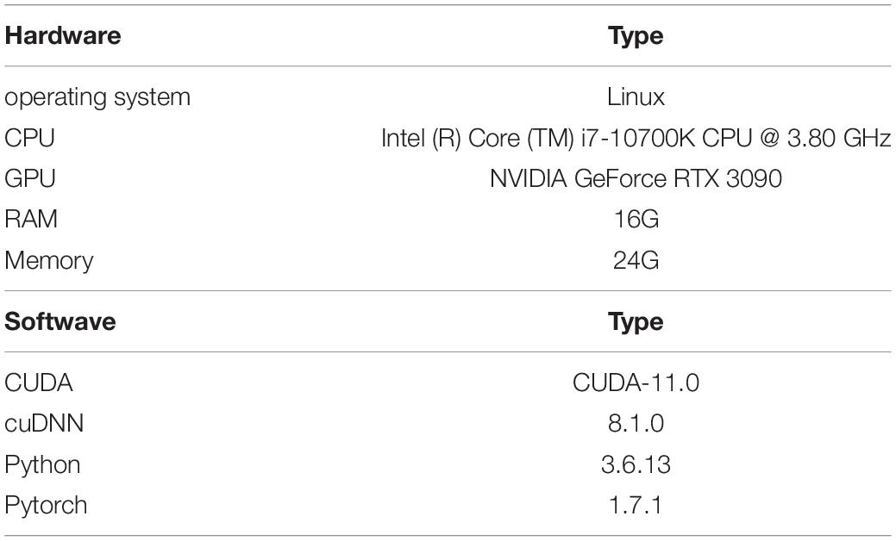
Task: Click the Hardware column header
Action: (x=63, y=35)
